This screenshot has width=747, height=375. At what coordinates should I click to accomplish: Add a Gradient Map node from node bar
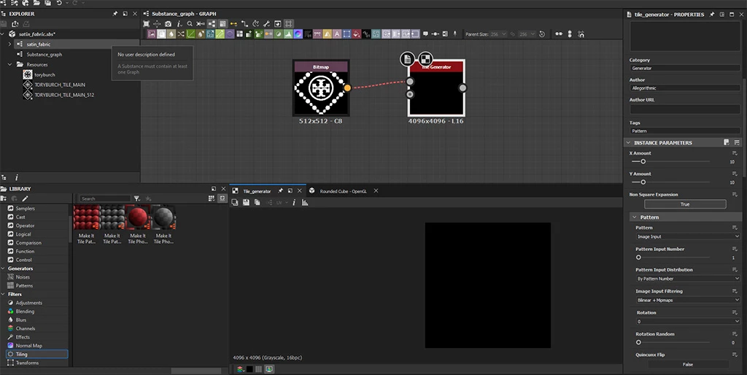tap(259, 34)
